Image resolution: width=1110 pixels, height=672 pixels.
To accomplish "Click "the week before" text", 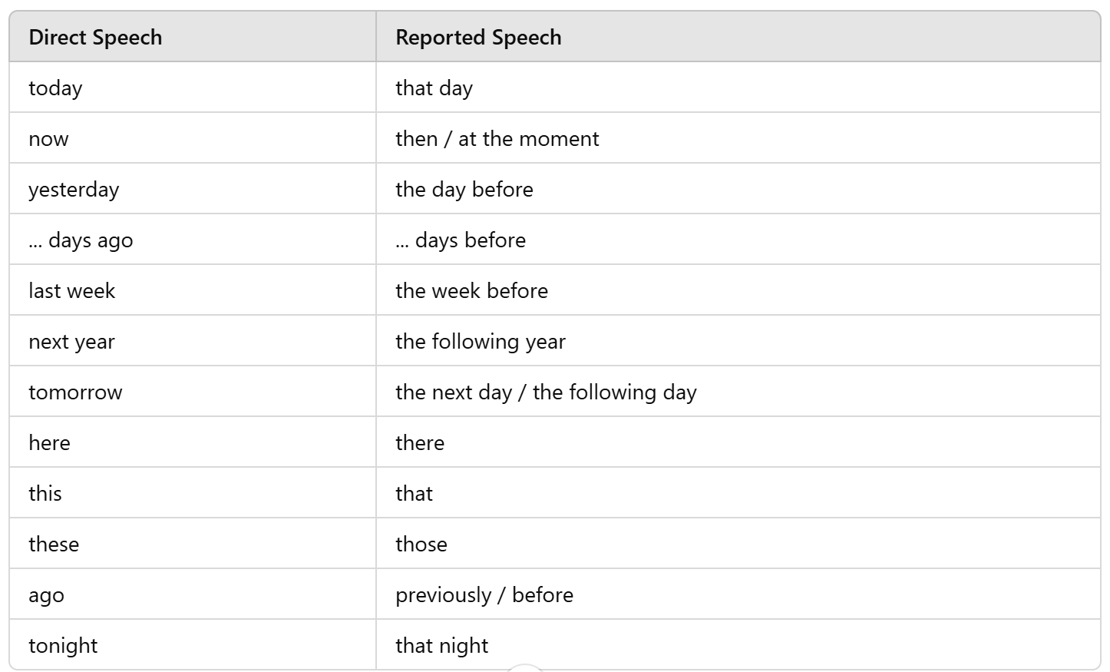I will 471,291.
